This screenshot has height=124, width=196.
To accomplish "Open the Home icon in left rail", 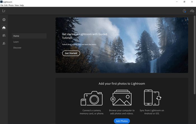I will [x=4, y=28].
